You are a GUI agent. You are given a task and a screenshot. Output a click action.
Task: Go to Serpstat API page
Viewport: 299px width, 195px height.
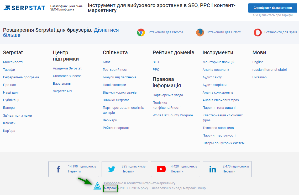click(62, 91)
